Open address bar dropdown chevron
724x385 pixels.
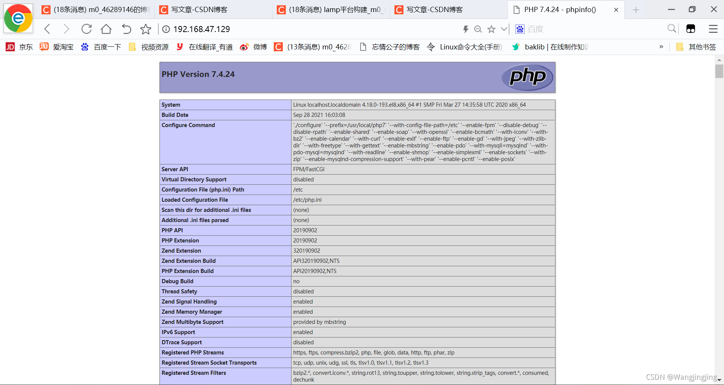click(x=504, y=29)
